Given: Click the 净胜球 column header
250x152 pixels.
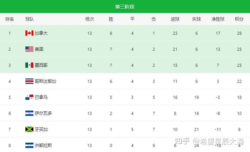Looking at the screenshot, I should [x=218, y=19].
